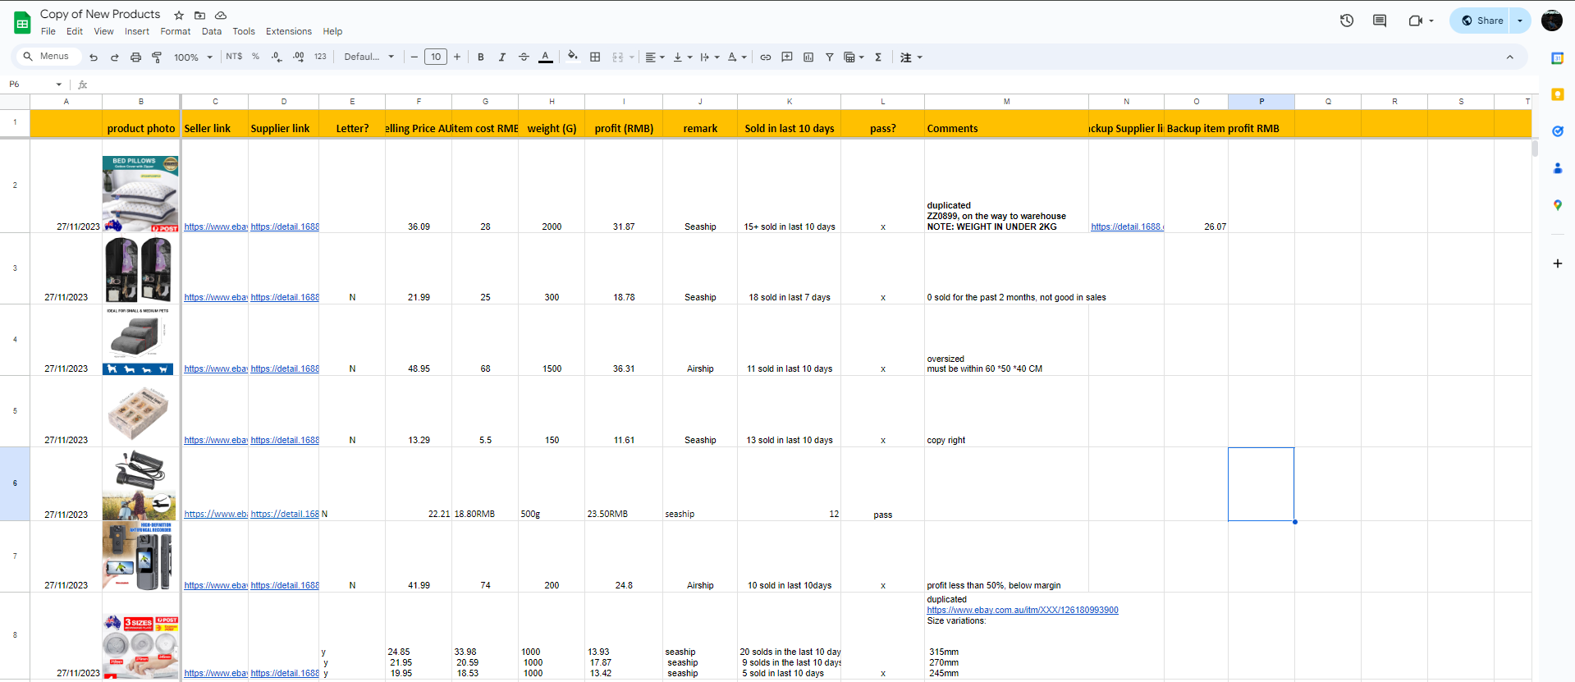
Task: Open the horizontal align dropdown
Action: [x=654, y=57]
